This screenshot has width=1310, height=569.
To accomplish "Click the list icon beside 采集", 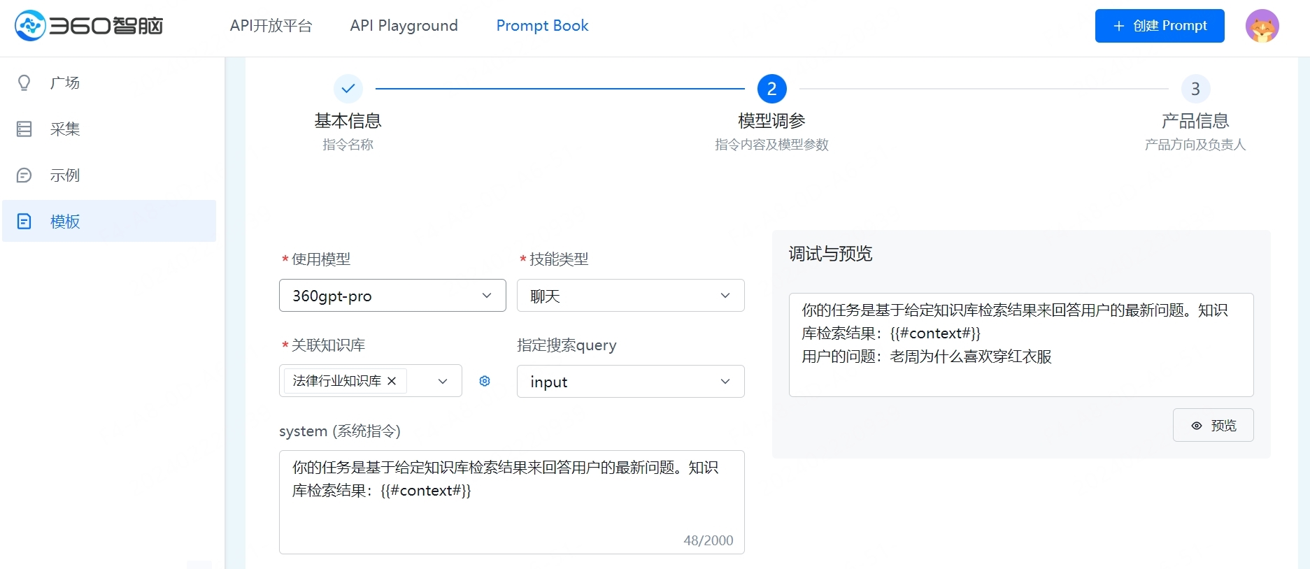I will (24, 129).
